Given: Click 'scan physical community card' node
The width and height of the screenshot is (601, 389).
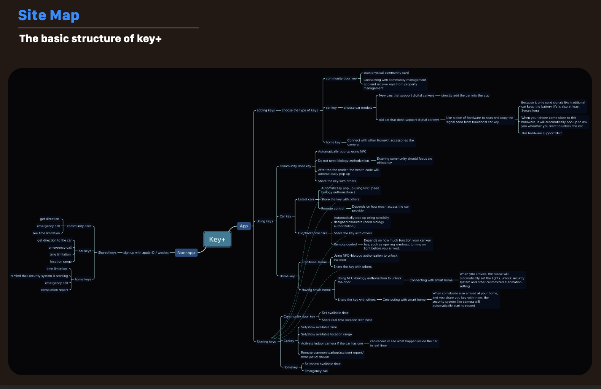Looking at the screenshot, I should (x=386, y=73).
